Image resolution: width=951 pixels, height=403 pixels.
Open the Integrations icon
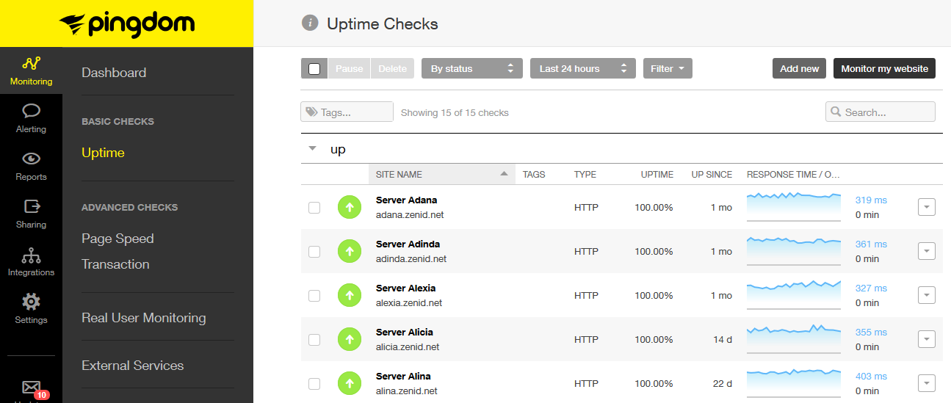point(31,255)
